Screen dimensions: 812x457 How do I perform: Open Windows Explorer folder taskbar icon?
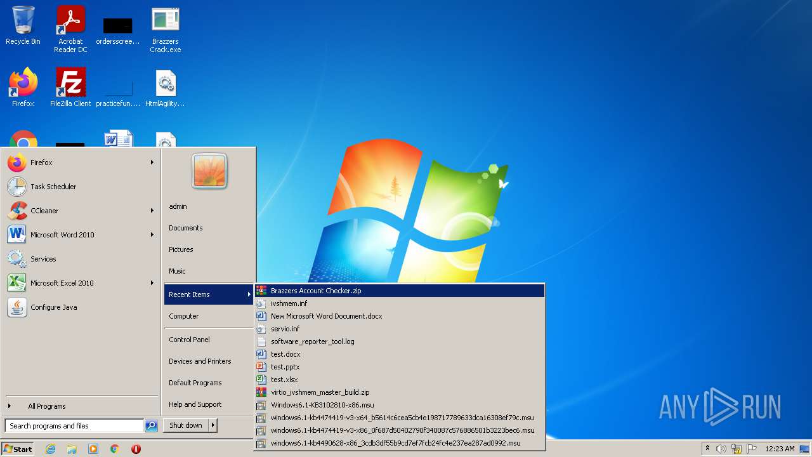tap(72, 449)
